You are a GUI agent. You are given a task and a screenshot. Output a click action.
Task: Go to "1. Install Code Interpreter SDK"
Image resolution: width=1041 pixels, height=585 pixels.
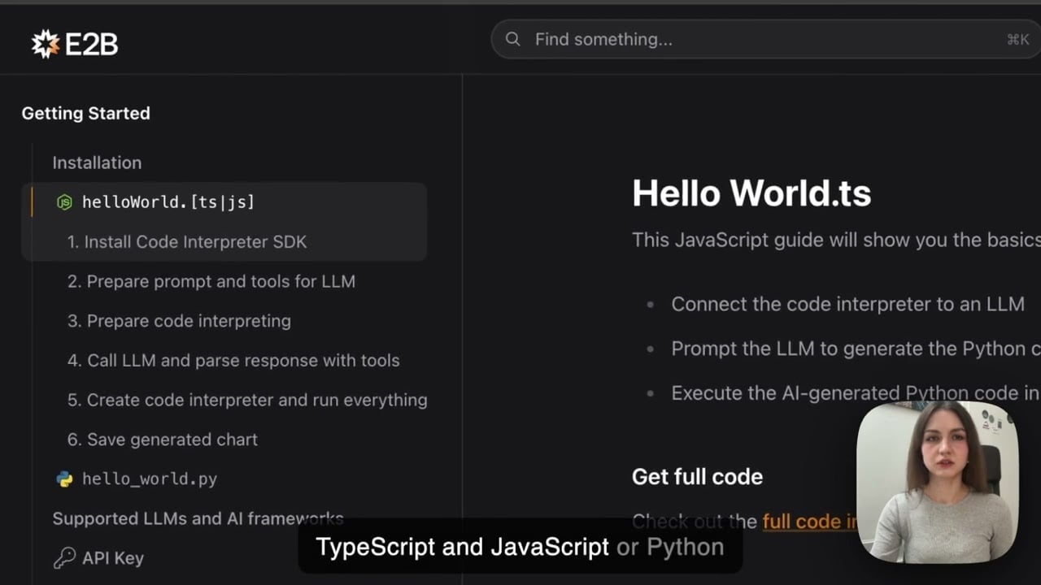pyautogui.click(x=187, y=241)
